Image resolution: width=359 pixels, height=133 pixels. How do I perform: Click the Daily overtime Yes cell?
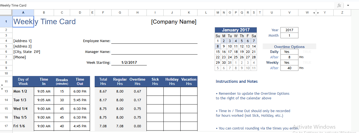tap(289, 52)
